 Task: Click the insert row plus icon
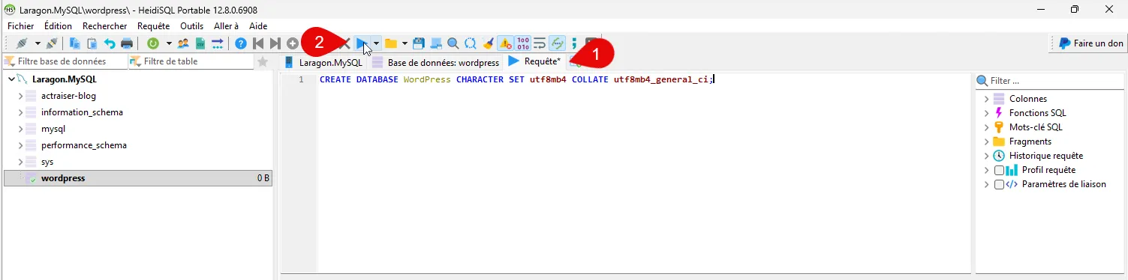(293, 43)
